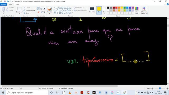
Task: Choose the Triangle shape
Action: [x=70, y=8]
